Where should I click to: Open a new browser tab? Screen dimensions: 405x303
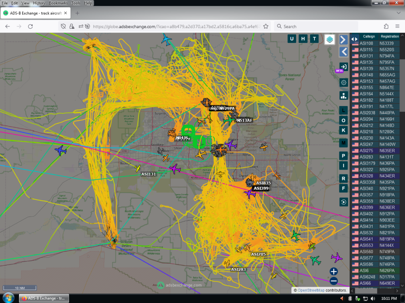[x=77, y=13]
